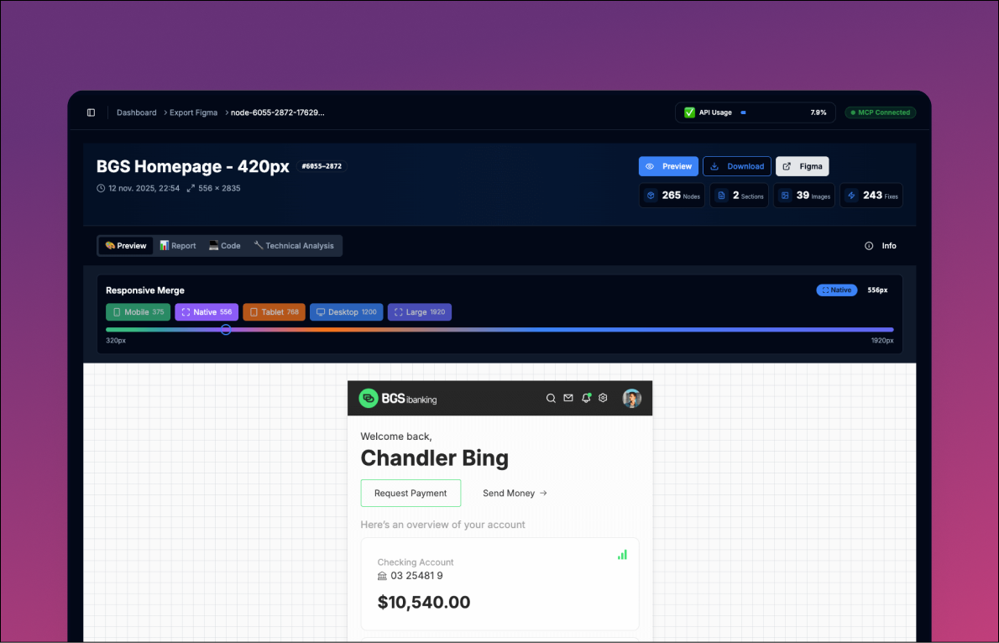The image size is (999, 643).
Task: Switch to the Report tab
Action: [x=178, y=246]
